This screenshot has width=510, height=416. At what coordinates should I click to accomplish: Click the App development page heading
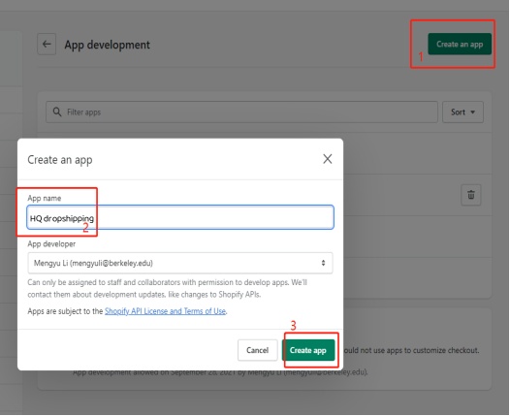(107, 45)
